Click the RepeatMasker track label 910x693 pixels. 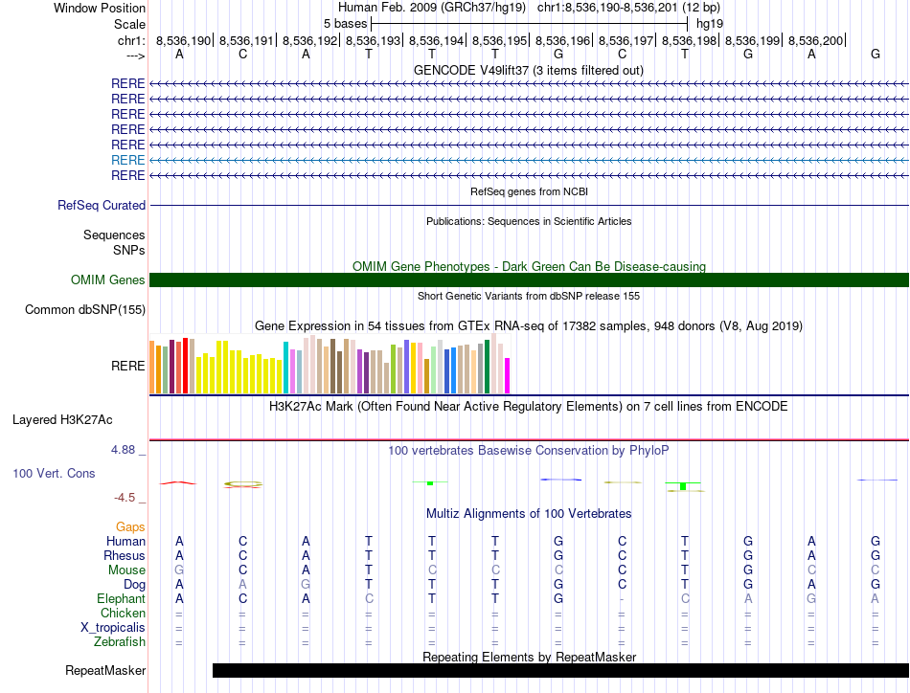click(105, 670)
